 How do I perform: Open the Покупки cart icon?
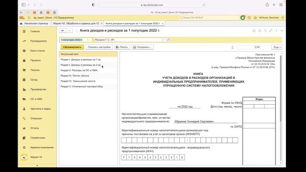pos(24,70)
